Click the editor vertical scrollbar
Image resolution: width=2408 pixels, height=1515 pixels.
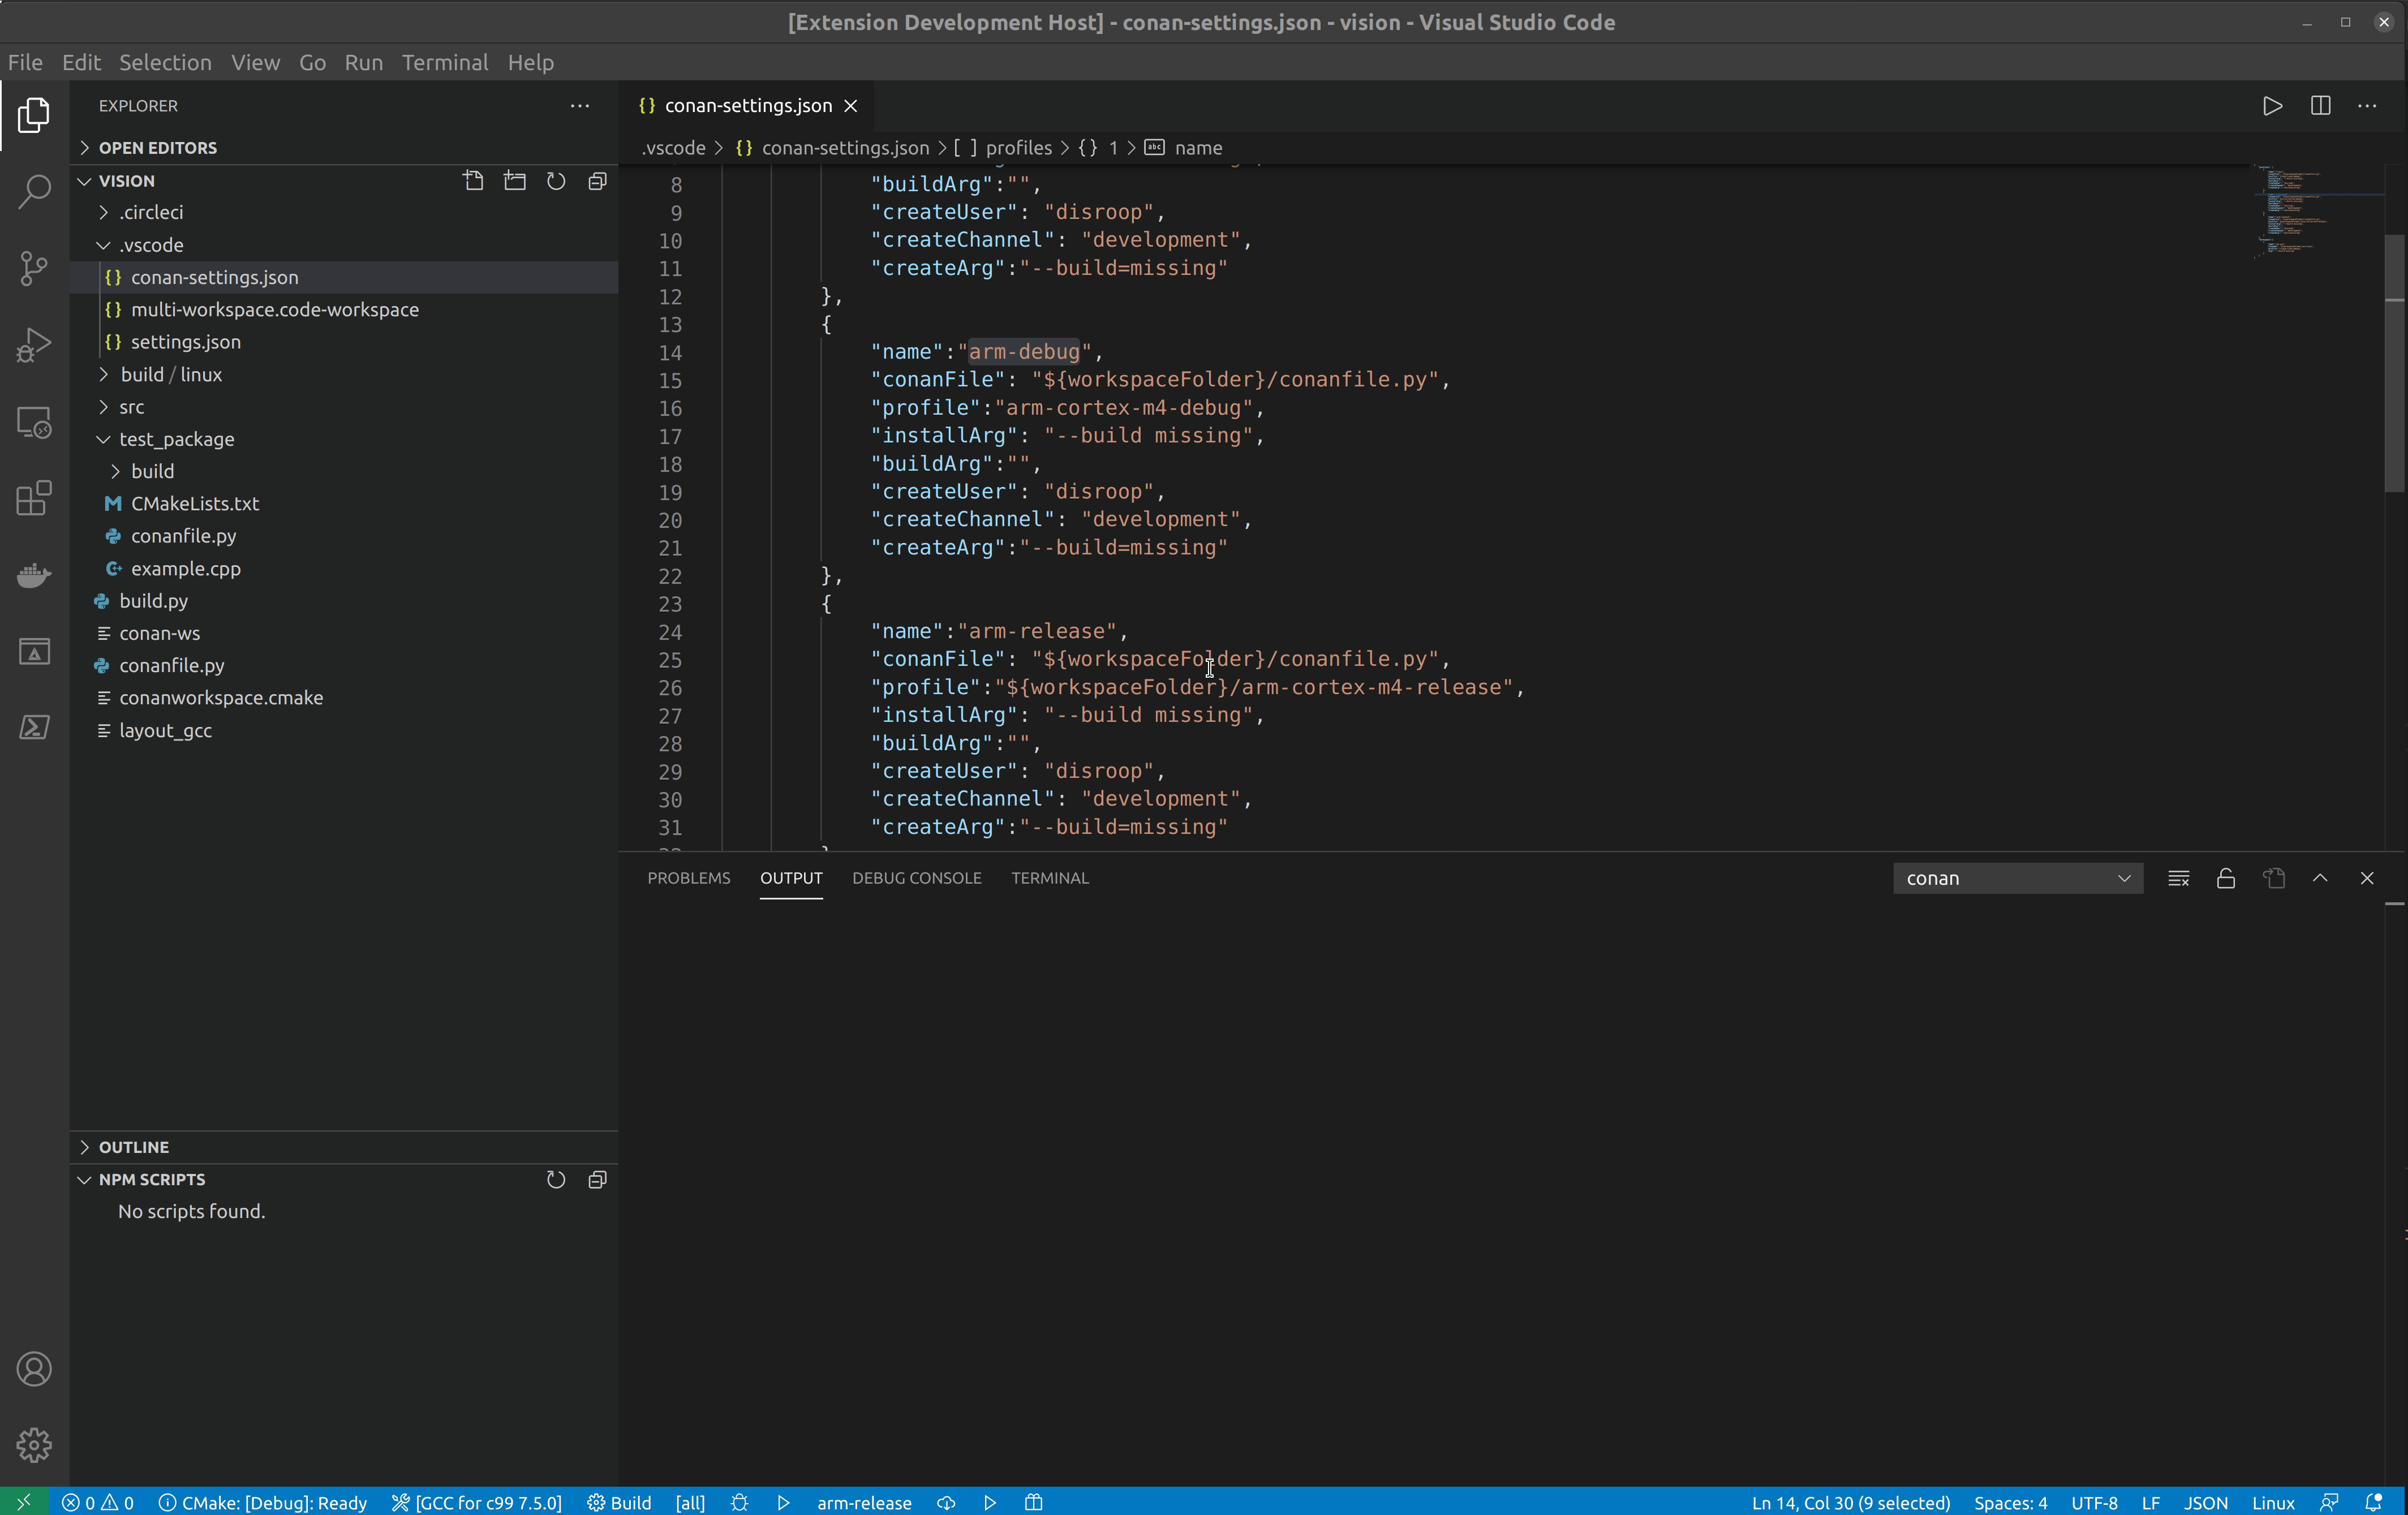2394,400
